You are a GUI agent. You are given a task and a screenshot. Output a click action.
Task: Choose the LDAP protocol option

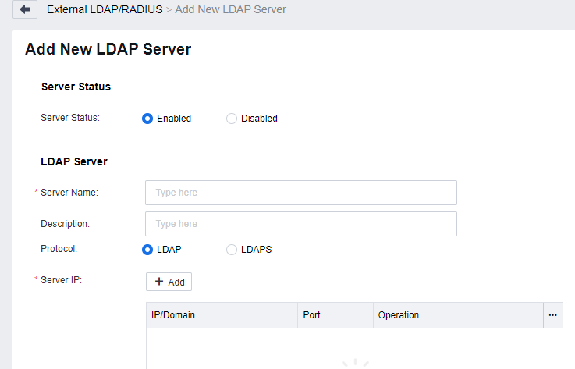point(147,250)
